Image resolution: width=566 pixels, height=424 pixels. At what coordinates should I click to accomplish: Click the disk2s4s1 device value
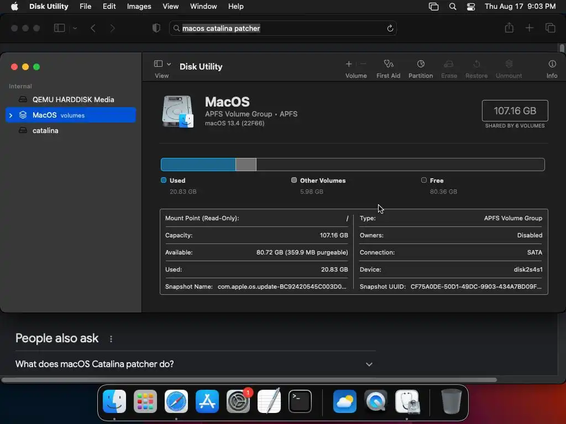(528, 269)
